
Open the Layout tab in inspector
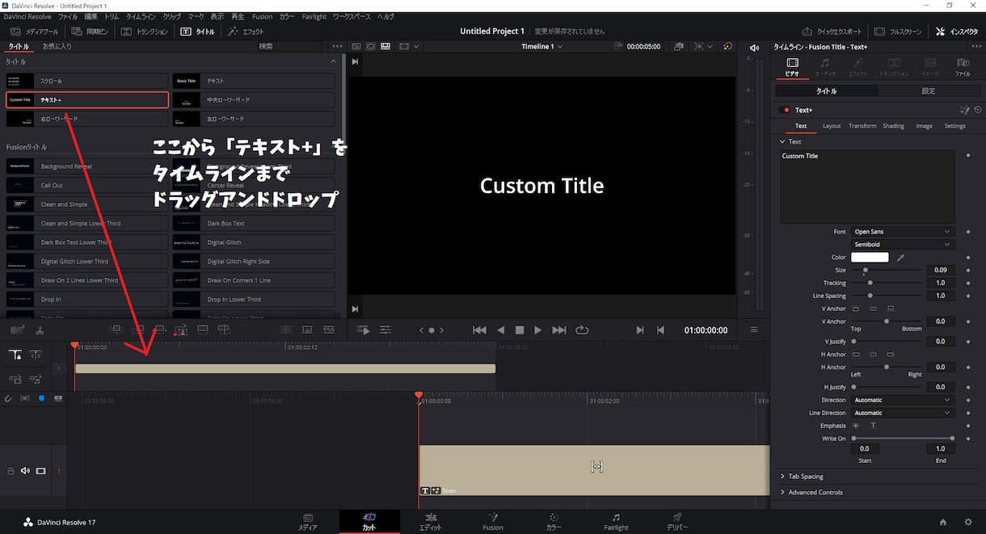pyautogui.click(x=832, y=126)
